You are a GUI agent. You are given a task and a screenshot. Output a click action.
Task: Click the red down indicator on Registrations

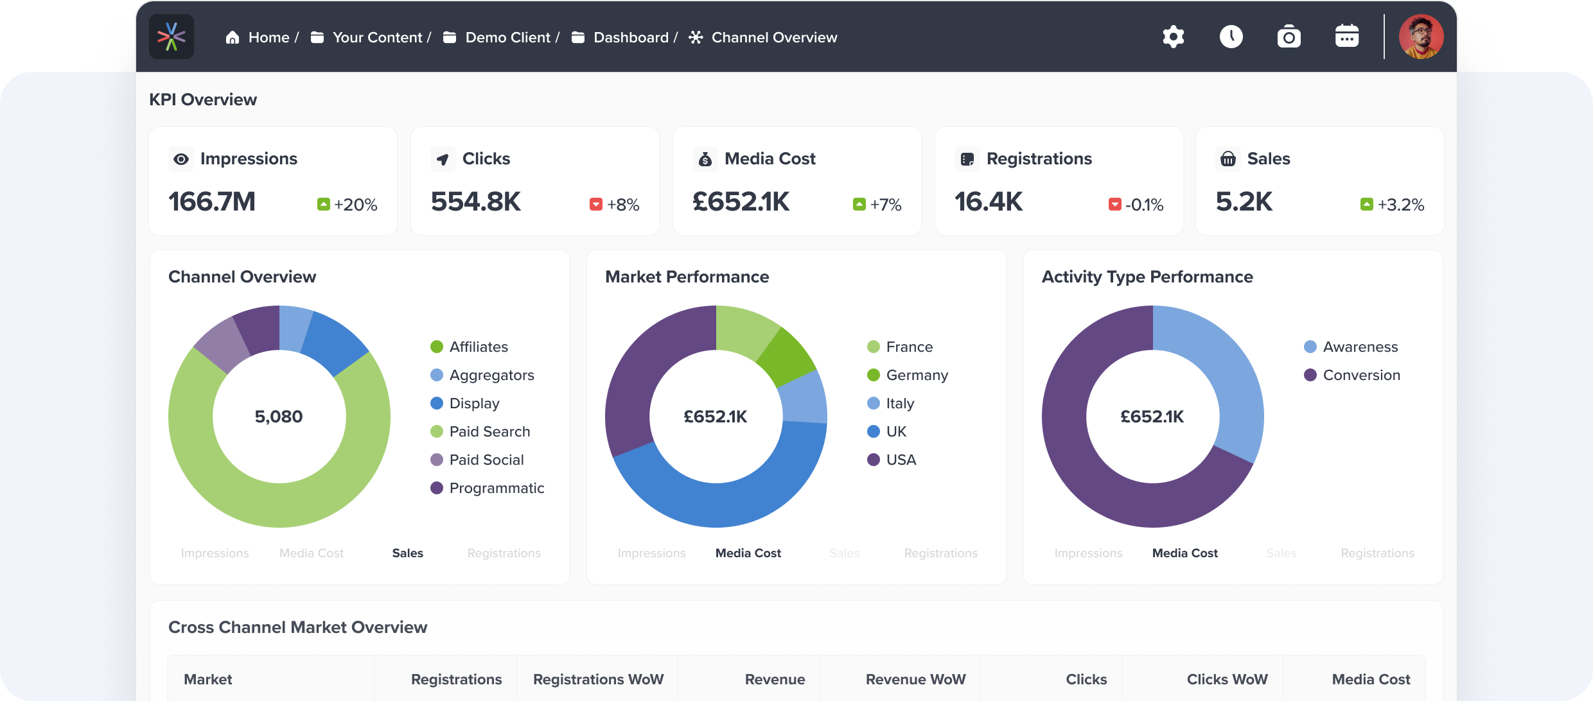click(x=1115, y=204)
